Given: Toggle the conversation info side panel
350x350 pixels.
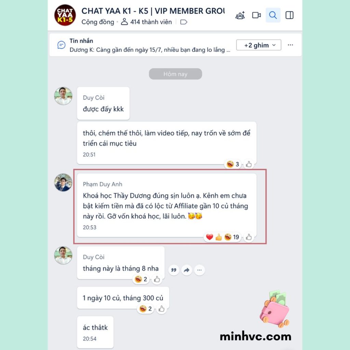Looking at the screenshot, I should (290, 15).
